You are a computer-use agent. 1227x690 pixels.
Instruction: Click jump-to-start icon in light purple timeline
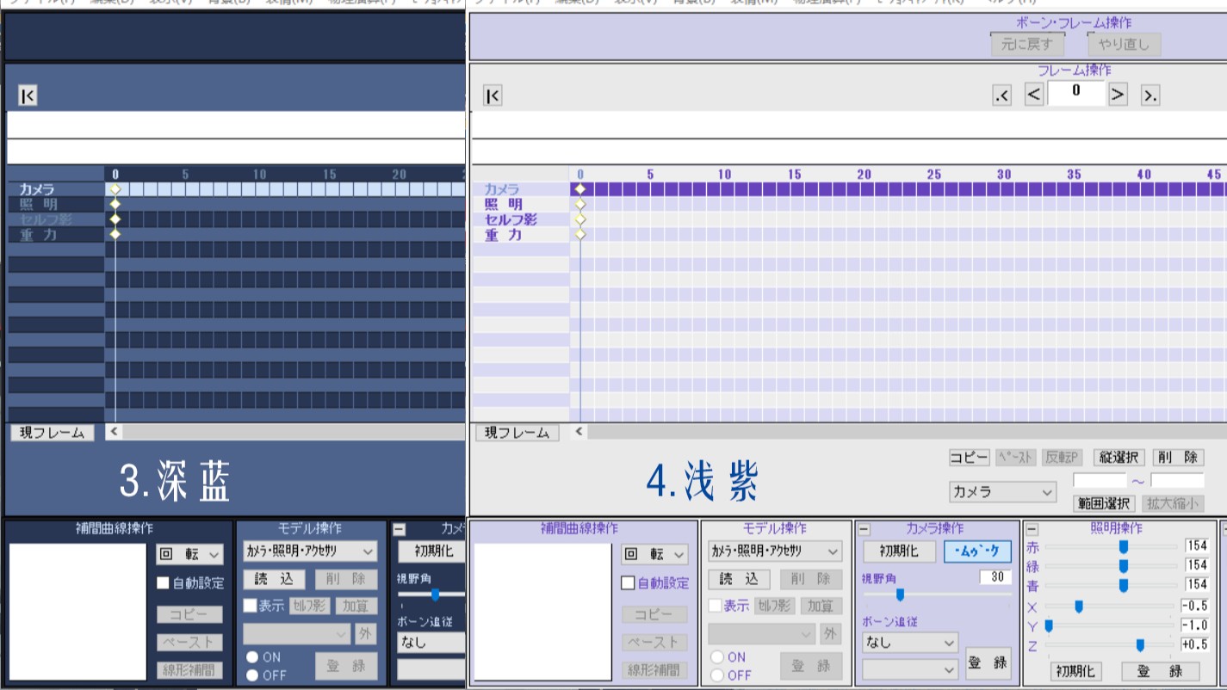click(x=493, y=95)
